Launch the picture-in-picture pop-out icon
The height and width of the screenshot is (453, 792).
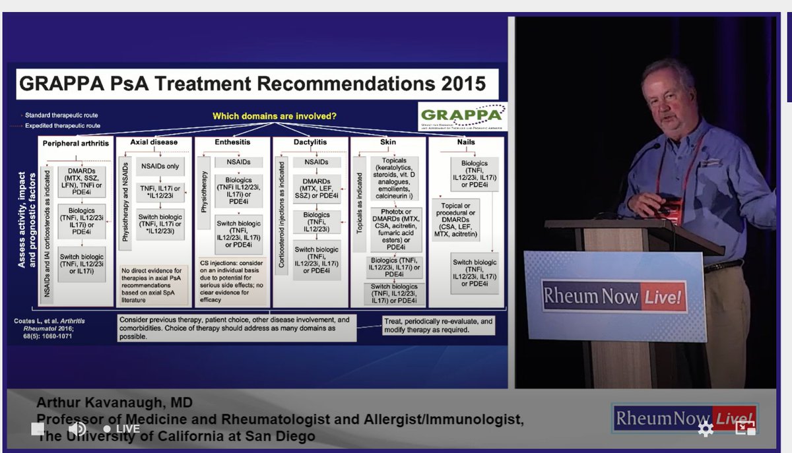745,429
